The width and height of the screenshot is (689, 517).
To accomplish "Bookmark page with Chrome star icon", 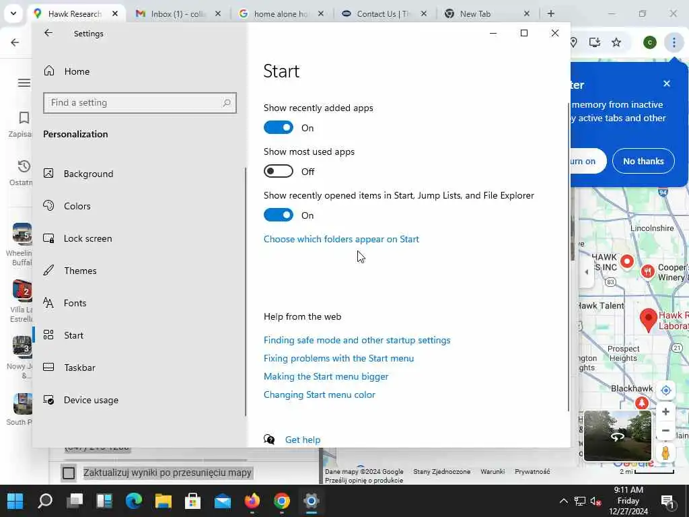I will 616,42.
